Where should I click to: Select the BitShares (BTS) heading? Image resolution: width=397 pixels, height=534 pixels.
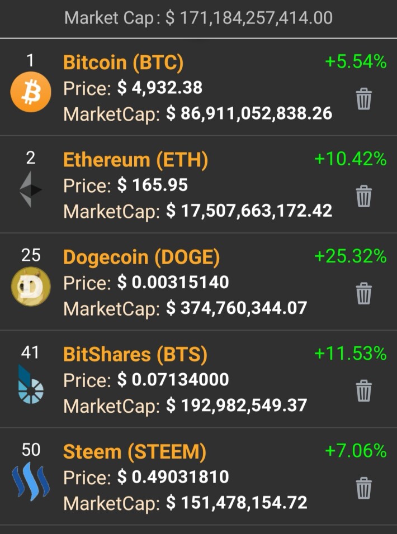coord(135,355)
